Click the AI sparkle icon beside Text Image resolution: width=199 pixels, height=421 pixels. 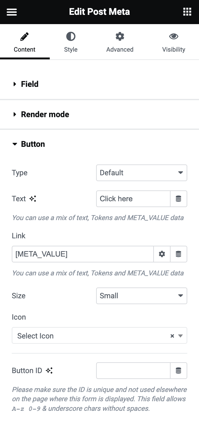point(33,199)
